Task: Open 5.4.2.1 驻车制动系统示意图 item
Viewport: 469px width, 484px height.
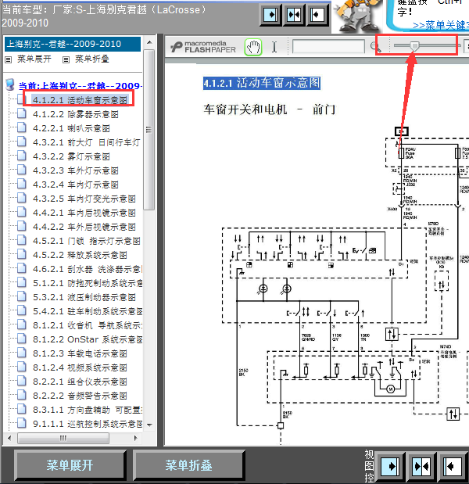Action: point(88,311)
